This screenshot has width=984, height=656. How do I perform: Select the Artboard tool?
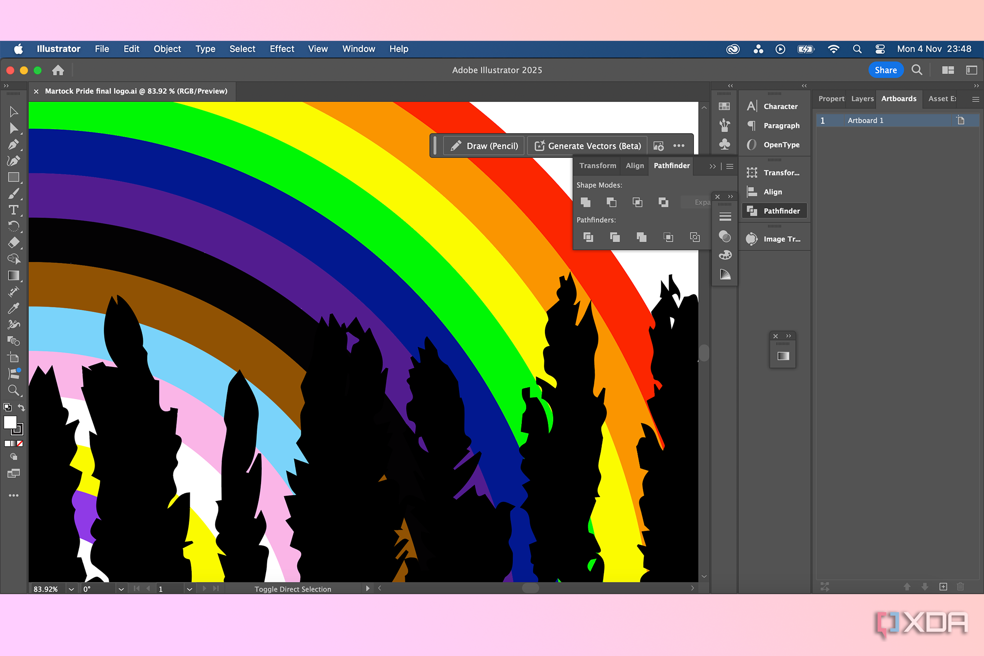click(x=14, y=357)
